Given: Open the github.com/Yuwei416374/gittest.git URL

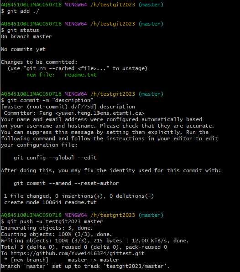Looking at the screenshot, I should pyautogui.click(x=78, y=253).
